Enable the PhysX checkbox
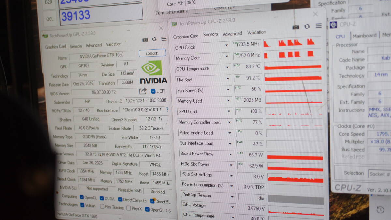 pyautogui.click(x=129, y=208)
